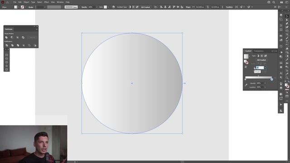This screenshot has height=163, width=290.
Task: Open the Gradient panel flyout menu
Action: coord(276,51)
